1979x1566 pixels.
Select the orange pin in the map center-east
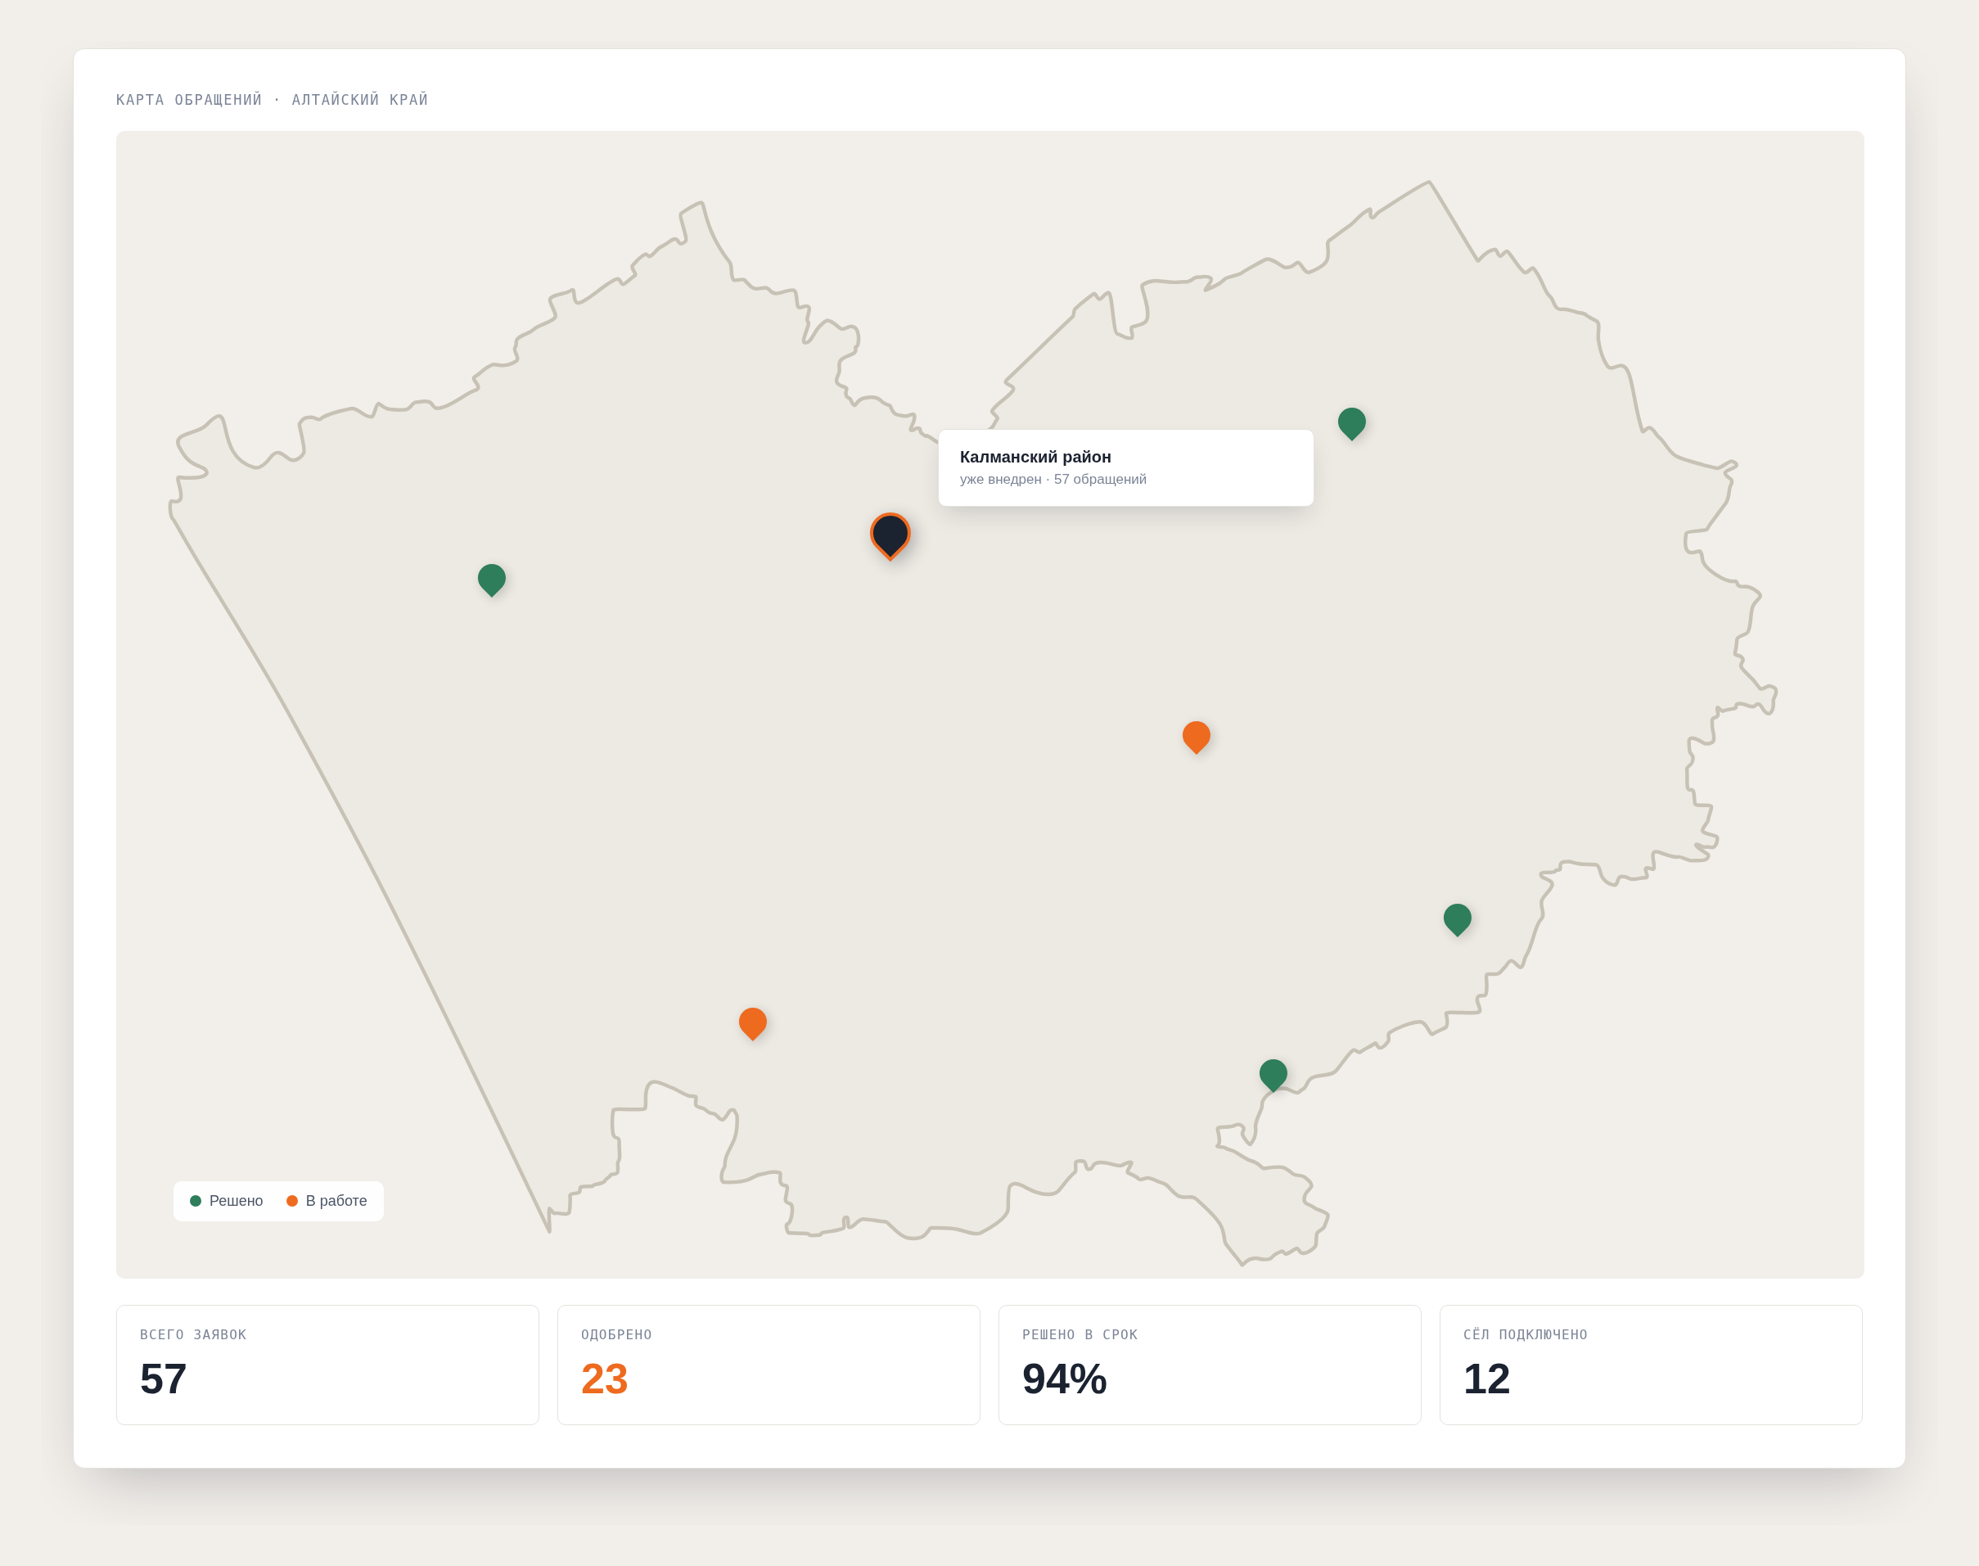(1197, 737)
